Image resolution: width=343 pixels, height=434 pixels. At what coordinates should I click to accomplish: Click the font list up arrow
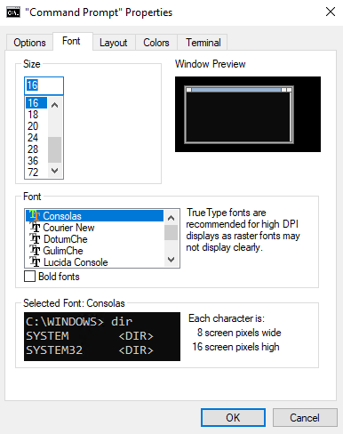pyautogui.click(x=171, y=218)
